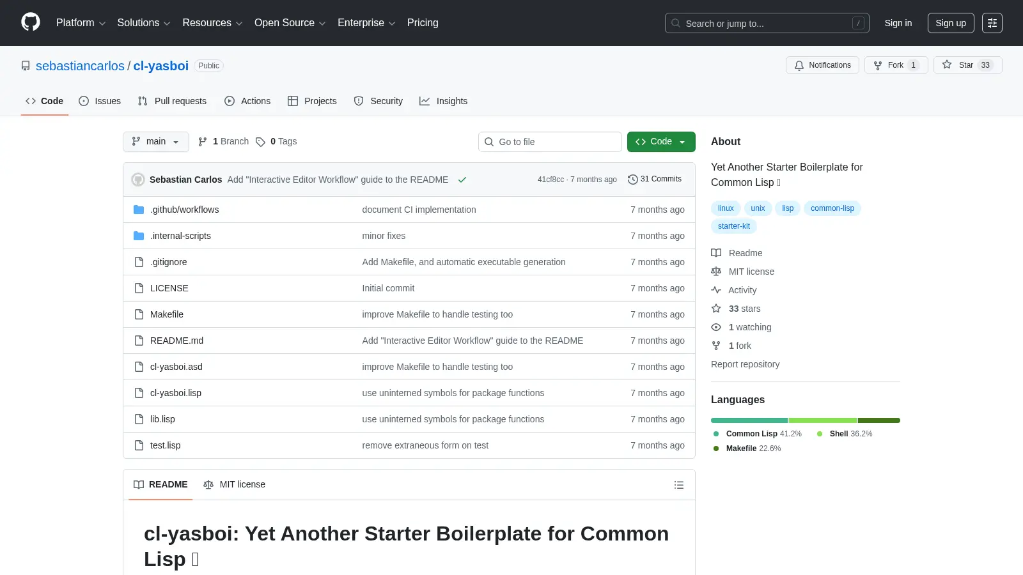The image size is (1023, 575).
Task: Click the Sign up button
Action: pyautogui.click(x=951, y=23)
